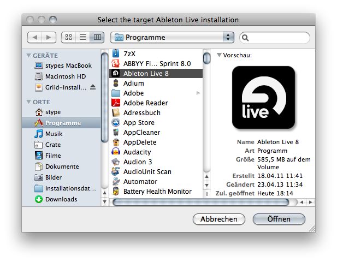
Task: Click the "18.04.11 11:41" created date
Action: tap(280, 176)
